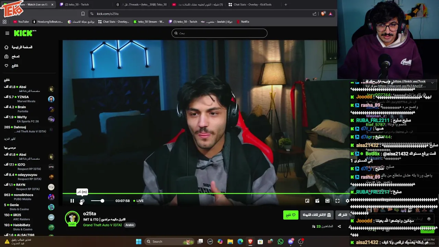Open Microsoft Store from taskbar
This screenshot has height=247, width=439.
click(260, 242)
